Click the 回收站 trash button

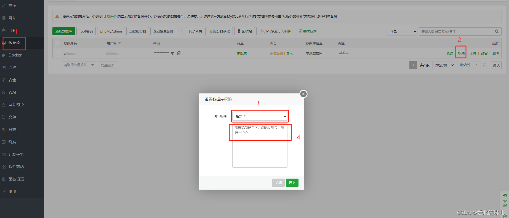tap(245, 31)
